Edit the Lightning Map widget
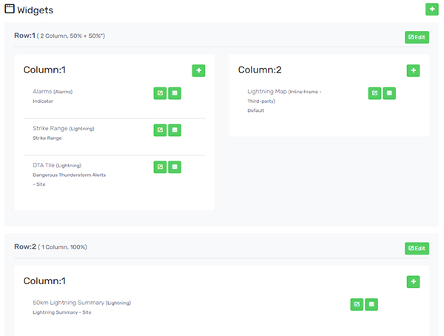 pos(374,93)
